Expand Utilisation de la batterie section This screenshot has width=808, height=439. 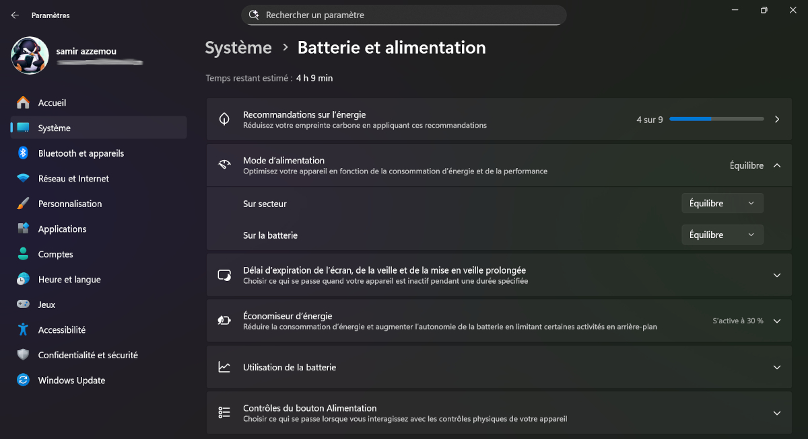pos(777,367)
